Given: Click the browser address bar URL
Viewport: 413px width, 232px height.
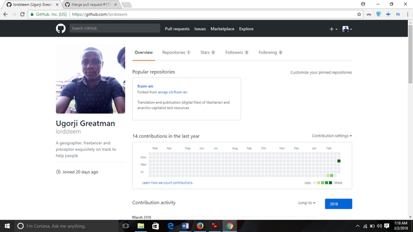Looking at the screenshot, I should coord(99,14).
